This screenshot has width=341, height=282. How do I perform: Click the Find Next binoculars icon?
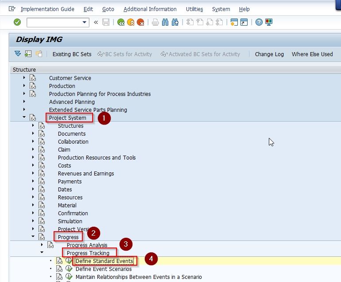point(175,22)
